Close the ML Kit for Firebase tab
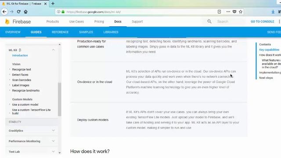281x158 pixels. tap(46, 4)
